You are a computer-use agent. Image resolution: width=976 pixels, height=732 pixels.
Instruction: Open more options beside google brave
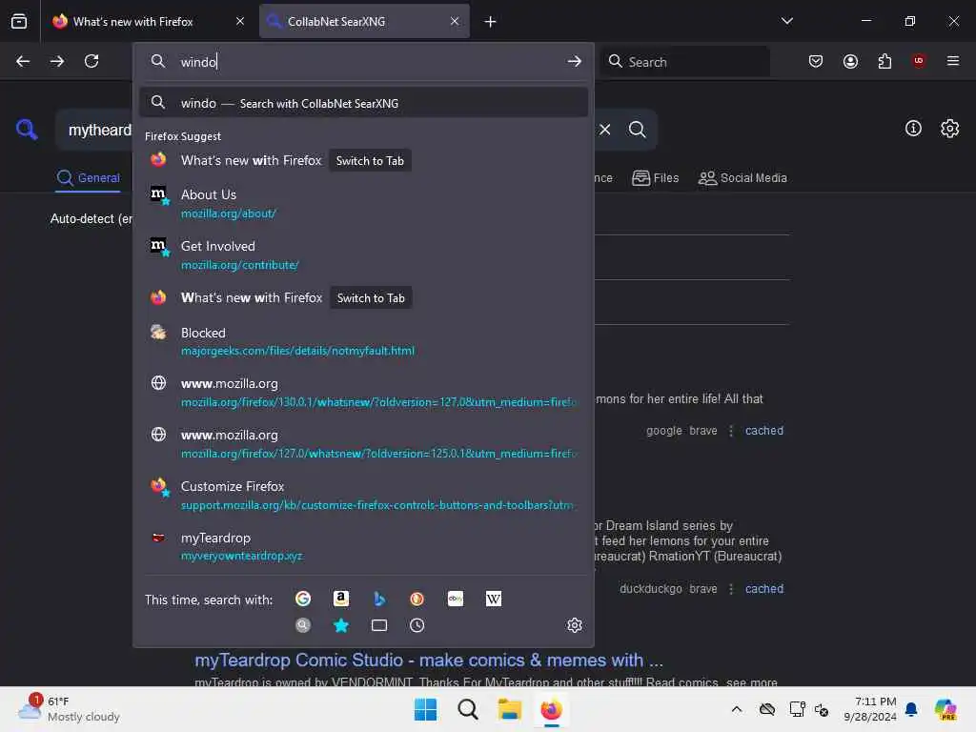pyautogui.click(x=731, y=431)
